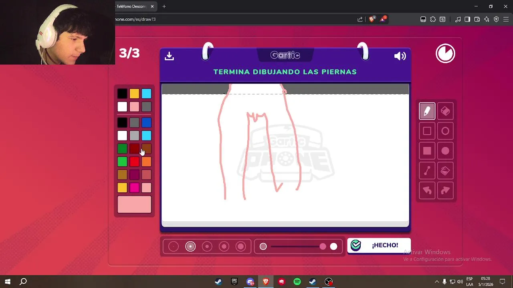Image resolution: width=513 pixels, height=288 pixels.
Task: Open the Leo AI sparkle icon
Action: coord(487,19)
